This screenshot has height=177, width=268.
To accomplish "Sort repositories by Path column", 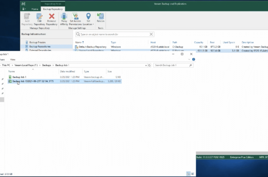I will pyautogui.click(x=175, y=42).
